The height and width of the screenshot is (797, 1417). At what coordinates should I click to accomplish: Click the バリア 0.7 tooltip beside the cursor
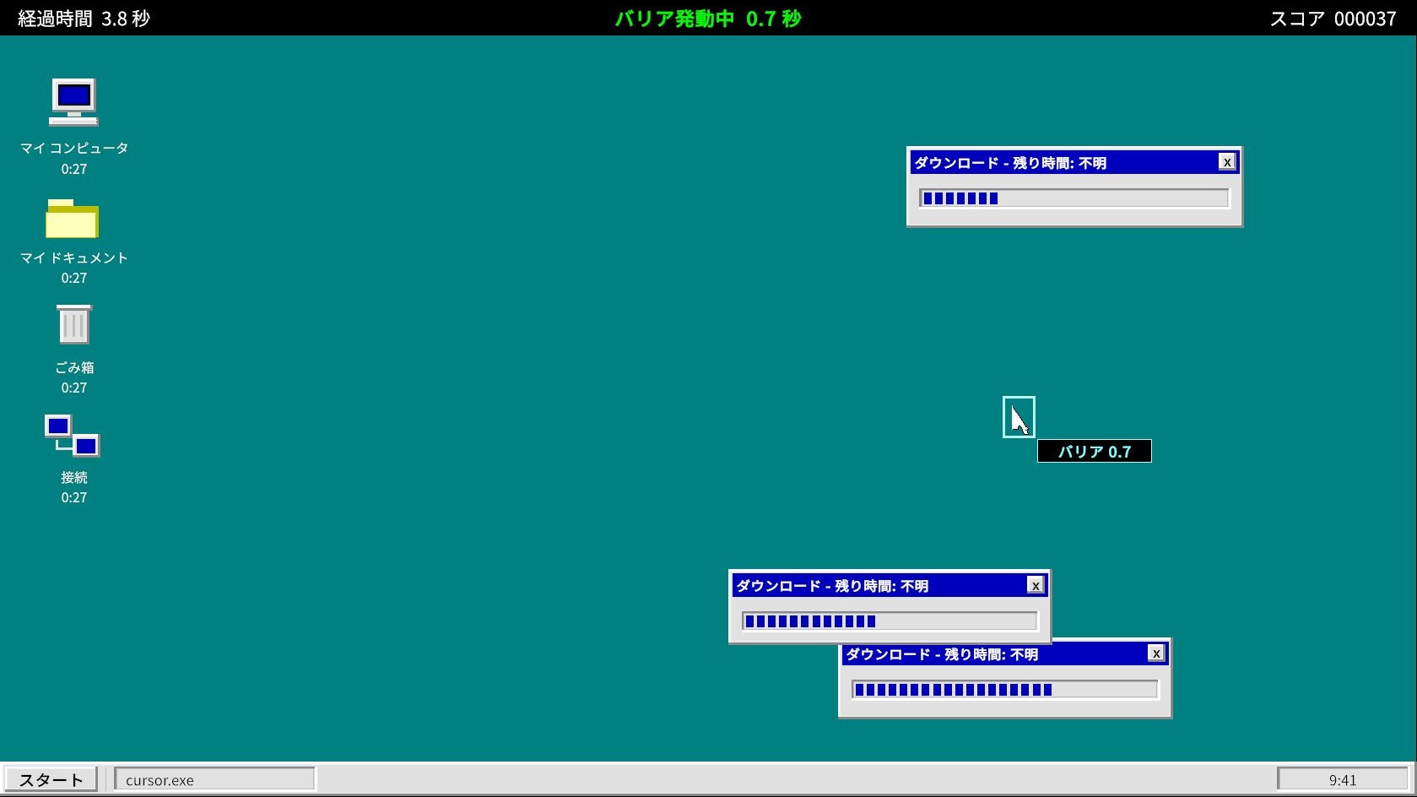coord(1095,451)
